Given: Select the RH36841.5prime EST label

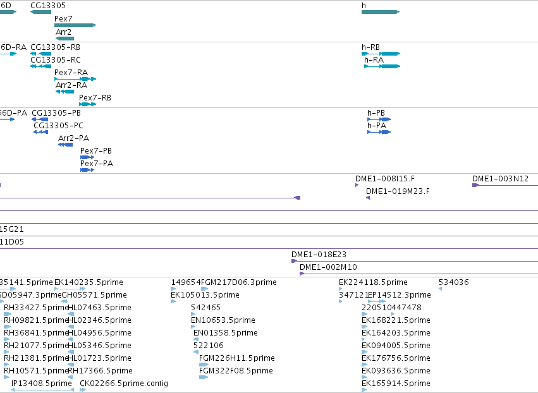Looking at the screenshot, I should pyautogui.click(x=36, y=333).
